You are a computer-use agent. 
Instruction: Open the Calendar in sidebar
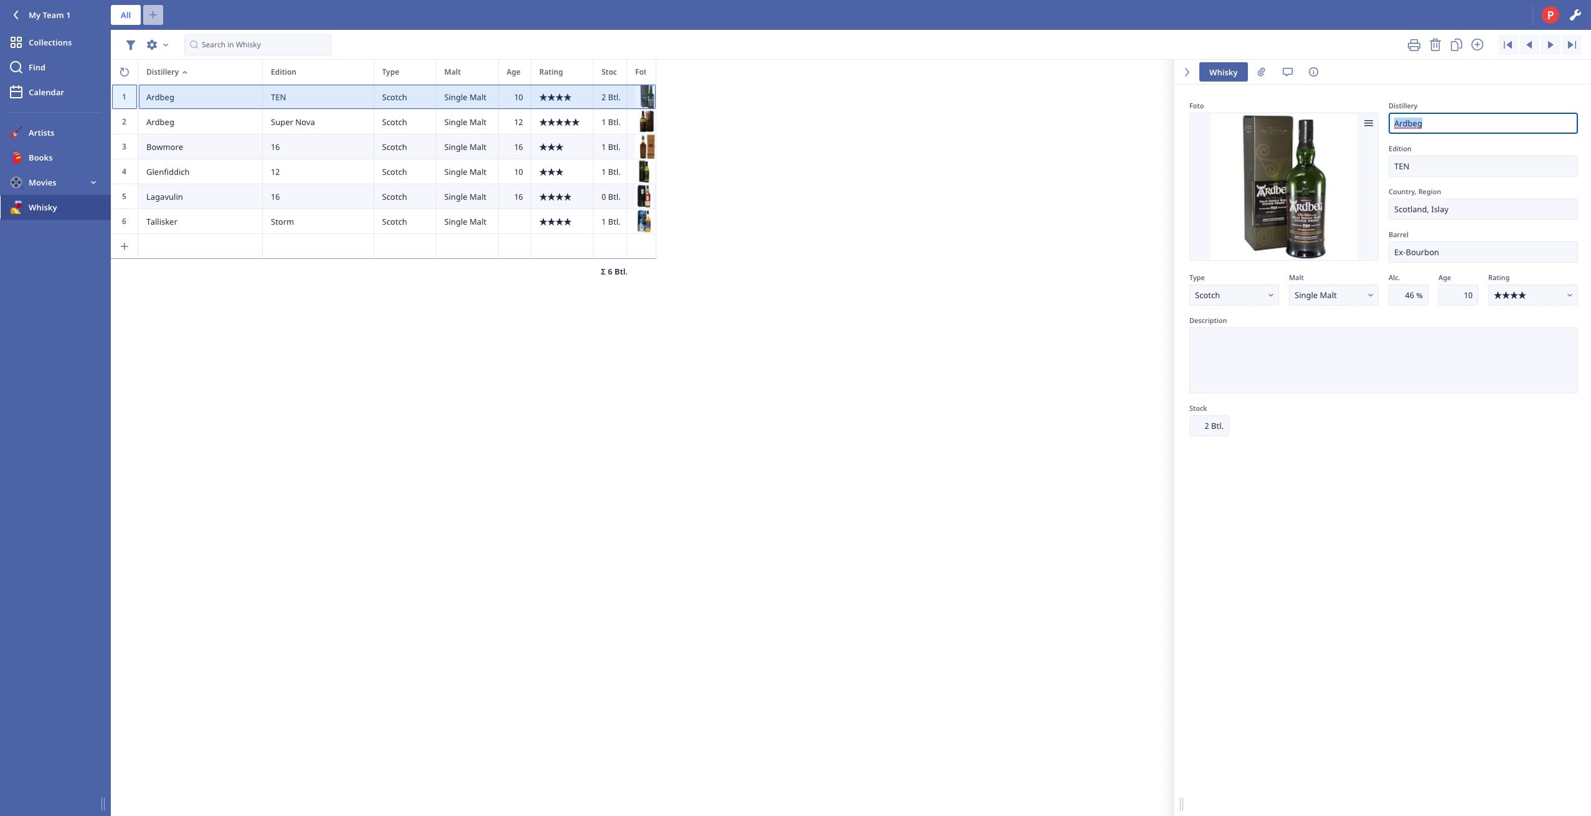coord(46,92)
